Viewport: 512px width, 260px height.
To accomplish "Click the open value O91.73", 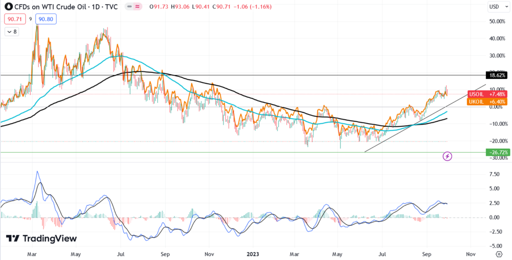I will [158, 6].
